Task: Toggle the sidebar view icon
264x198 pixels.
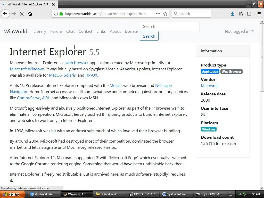Action: tap(249, 14)
